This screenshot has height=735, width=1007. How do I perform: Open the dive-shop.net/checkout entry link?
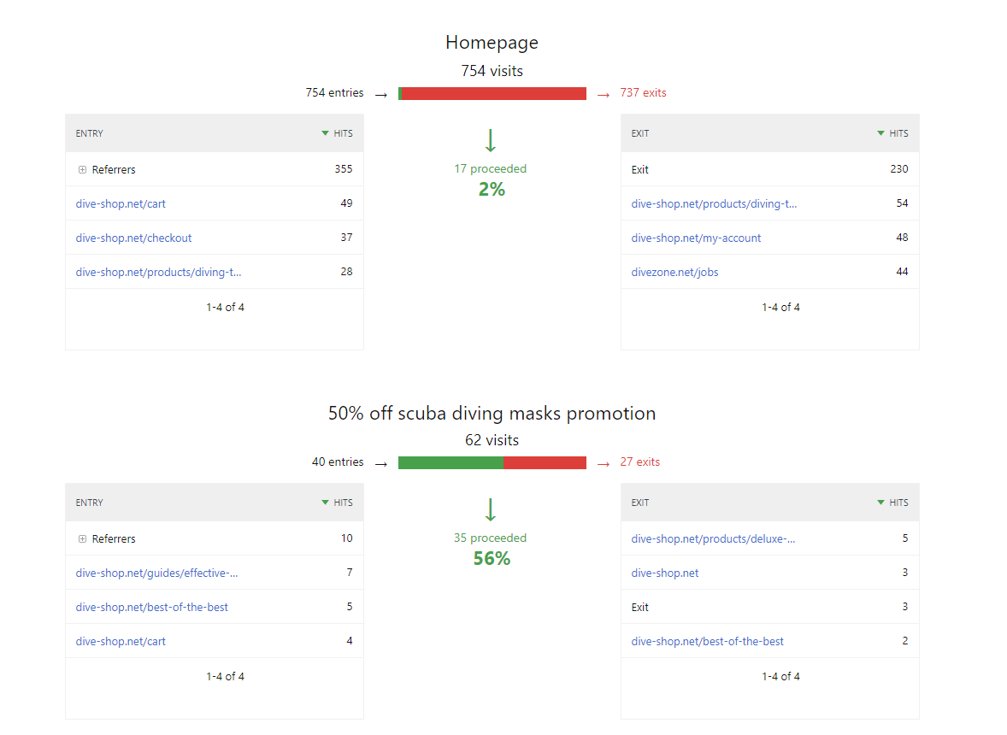click(133, 238)
